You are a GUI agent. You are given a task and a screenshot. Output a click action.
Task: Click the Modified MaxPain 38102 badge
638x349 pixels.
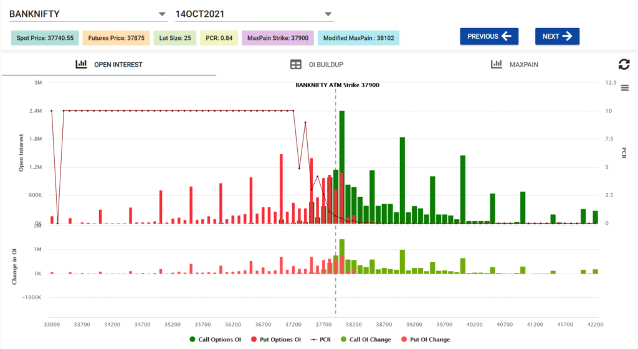pyautogui.click(x=358, y=38)
